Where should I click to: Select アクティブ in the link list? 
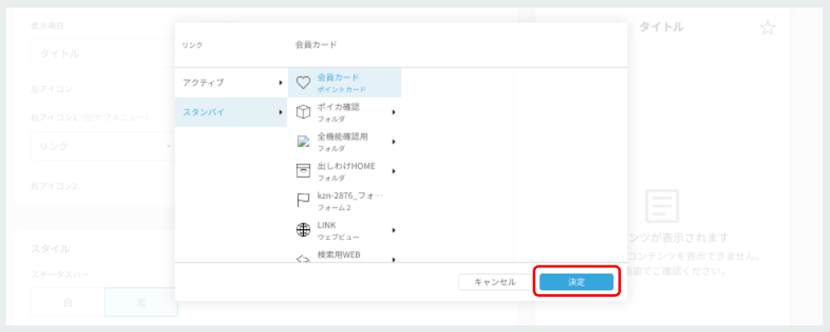[231, 82]
